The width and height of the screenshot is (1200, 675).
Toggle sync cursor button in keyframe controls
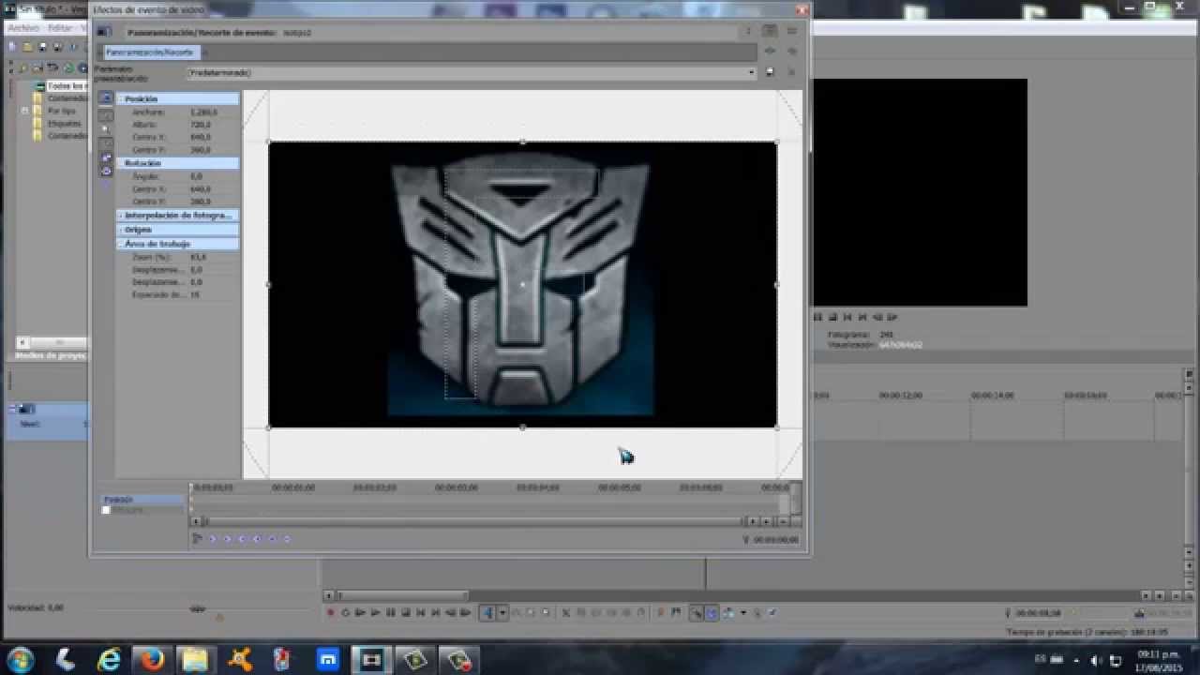point(197,539)
